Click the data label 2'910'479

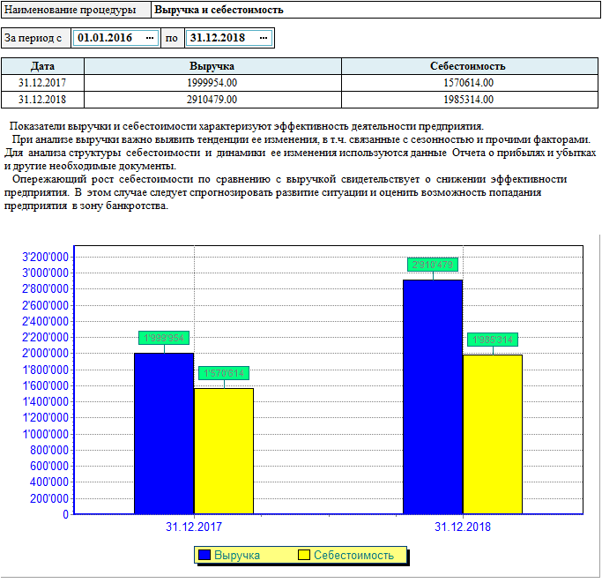[433, 265]
